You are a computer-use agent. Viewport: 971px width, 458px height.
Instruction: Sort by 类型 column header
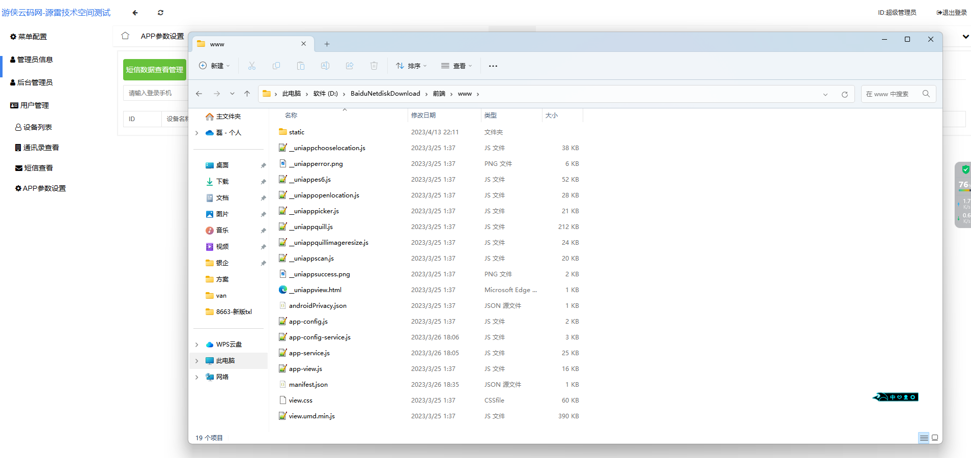click(491, 116)
